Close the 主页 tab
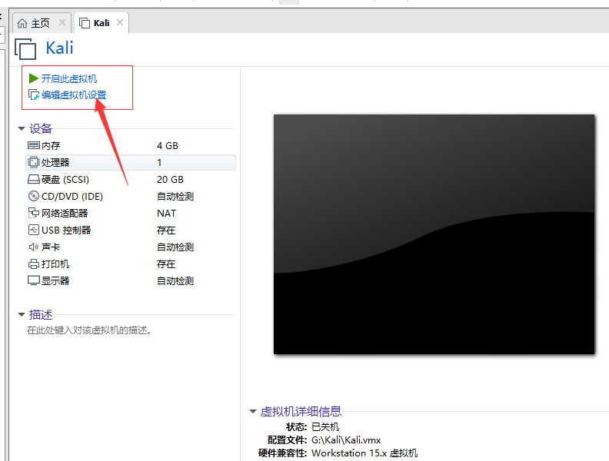The width and height of the screenshot is (609, 461). pyautogui.click(x=62, y=22)
